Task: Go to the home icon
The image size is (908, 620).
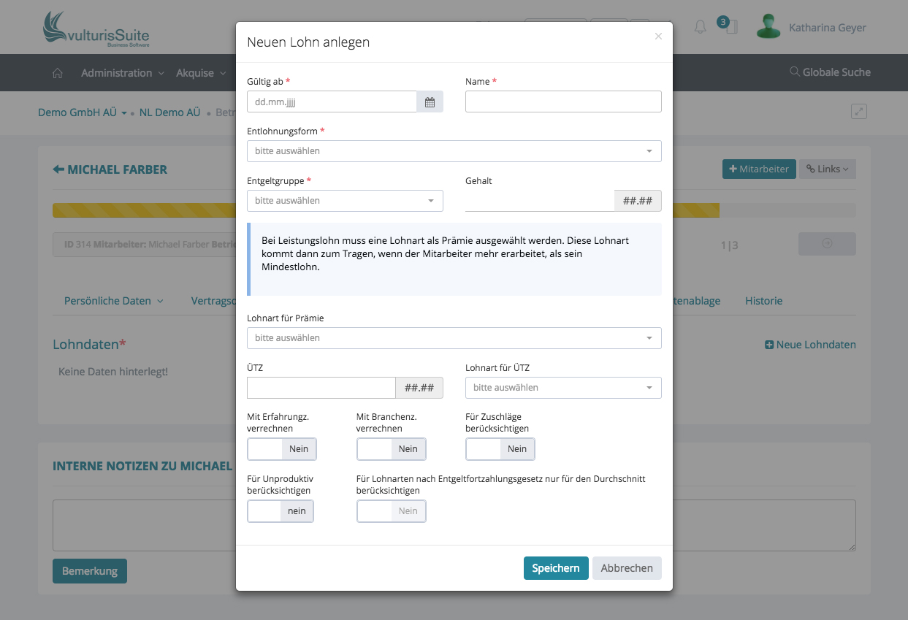Action: (x=58, y=73)
